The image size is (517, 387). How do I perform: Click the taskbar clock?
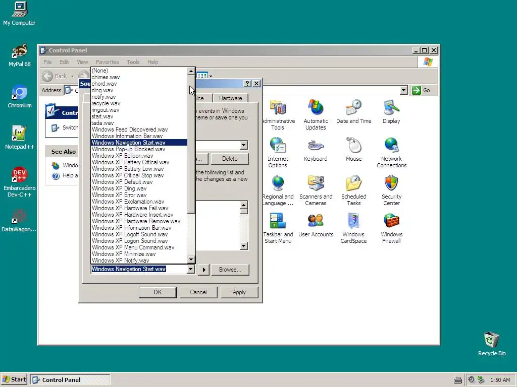[x=500, y=380]
